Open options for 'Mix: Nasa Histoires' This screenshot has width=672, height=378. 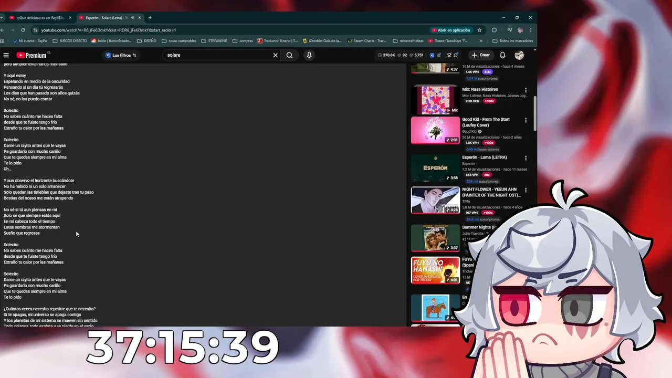[x=526, y=90]
